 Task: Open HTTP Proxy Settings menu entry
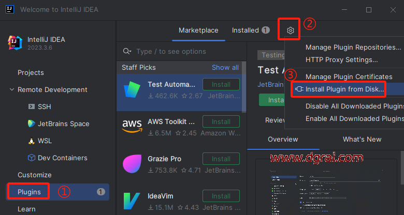(341, 59)
